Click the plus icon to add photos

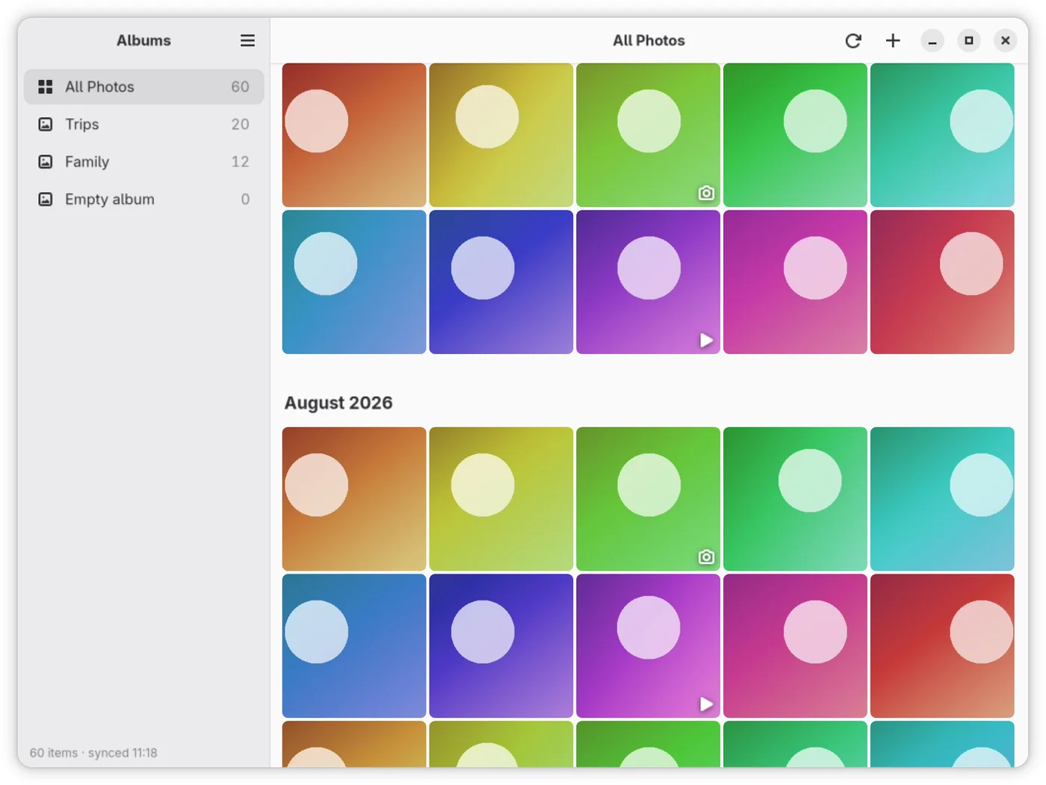click(893, 40)
